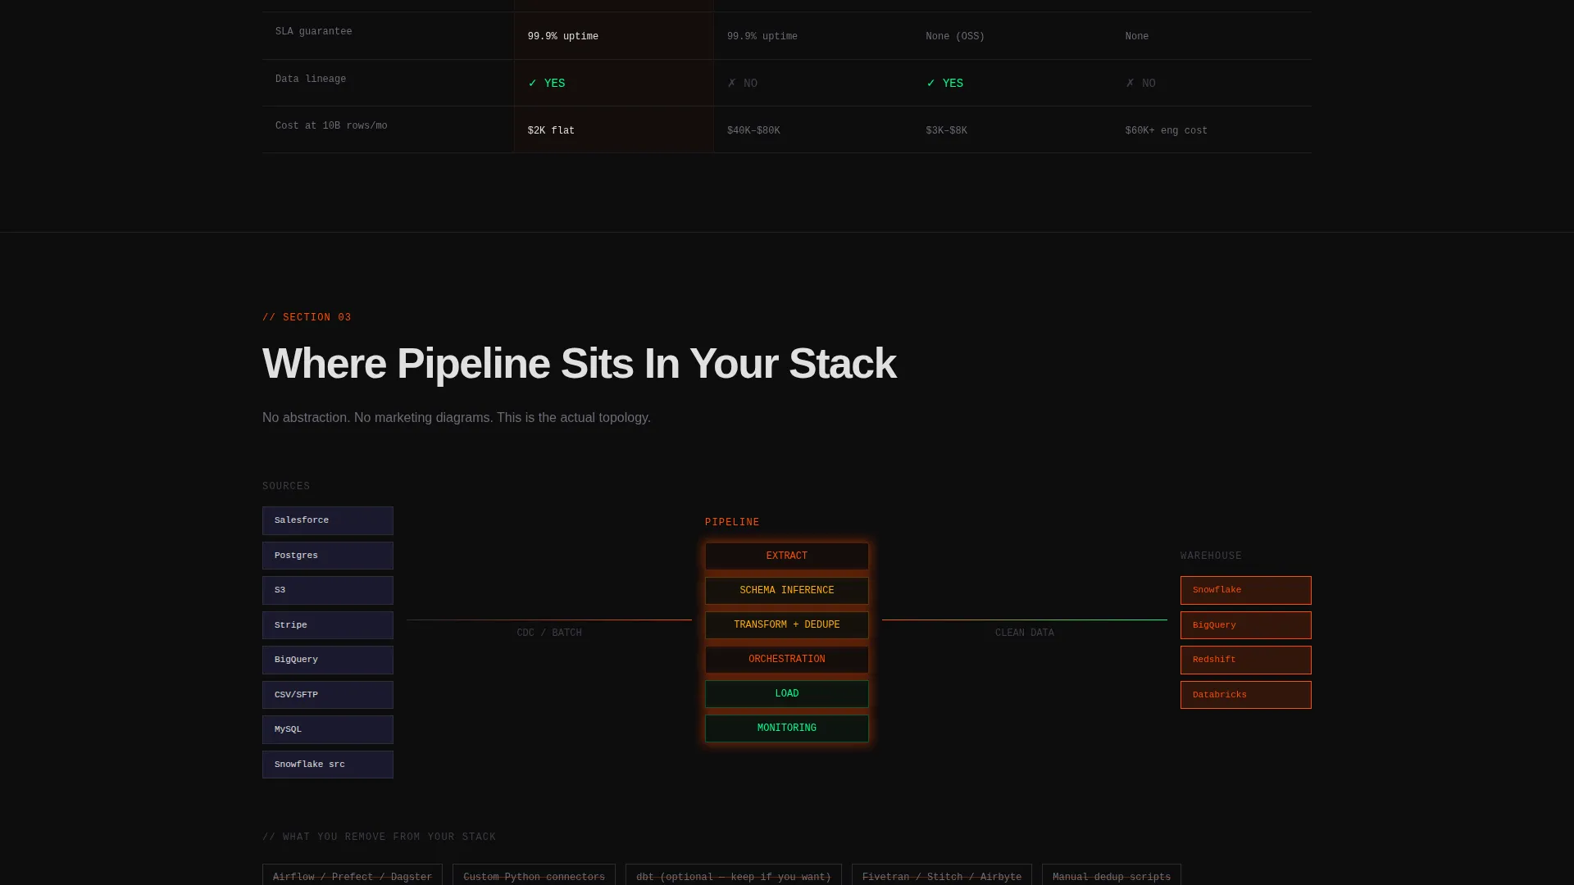Click the 'CLEAN DATA' connector label

[x=1025, y=633]
